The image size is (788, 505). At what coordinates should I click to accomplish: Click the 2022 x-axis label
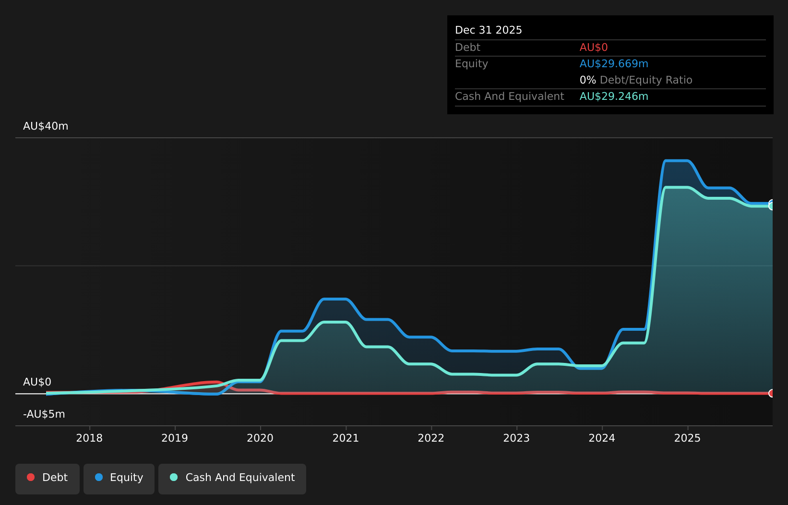pos(431,438)
